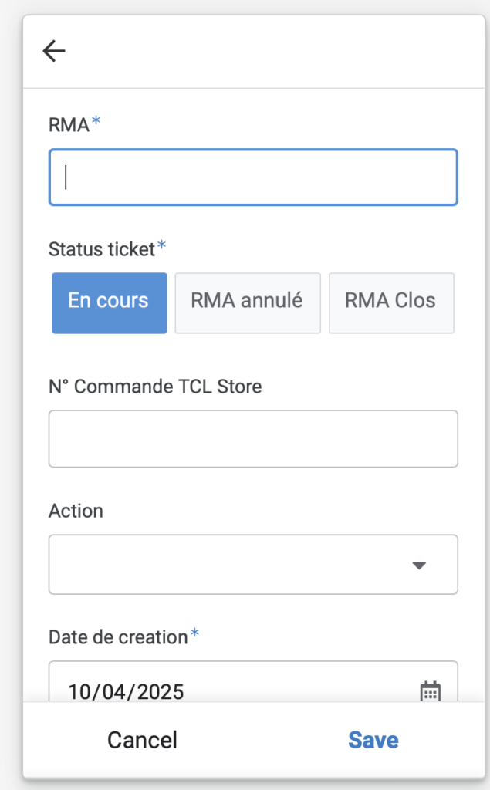Click the asterisk beside Date de creation
The width and height of the screenshot is (490, 790).
[194, 633]
